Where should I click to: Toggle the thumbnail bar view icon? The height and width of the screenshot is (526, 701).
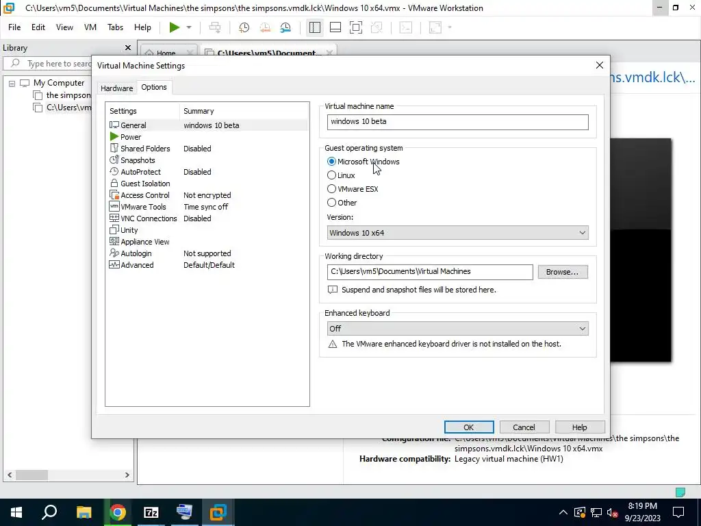[x=335, y=27]
